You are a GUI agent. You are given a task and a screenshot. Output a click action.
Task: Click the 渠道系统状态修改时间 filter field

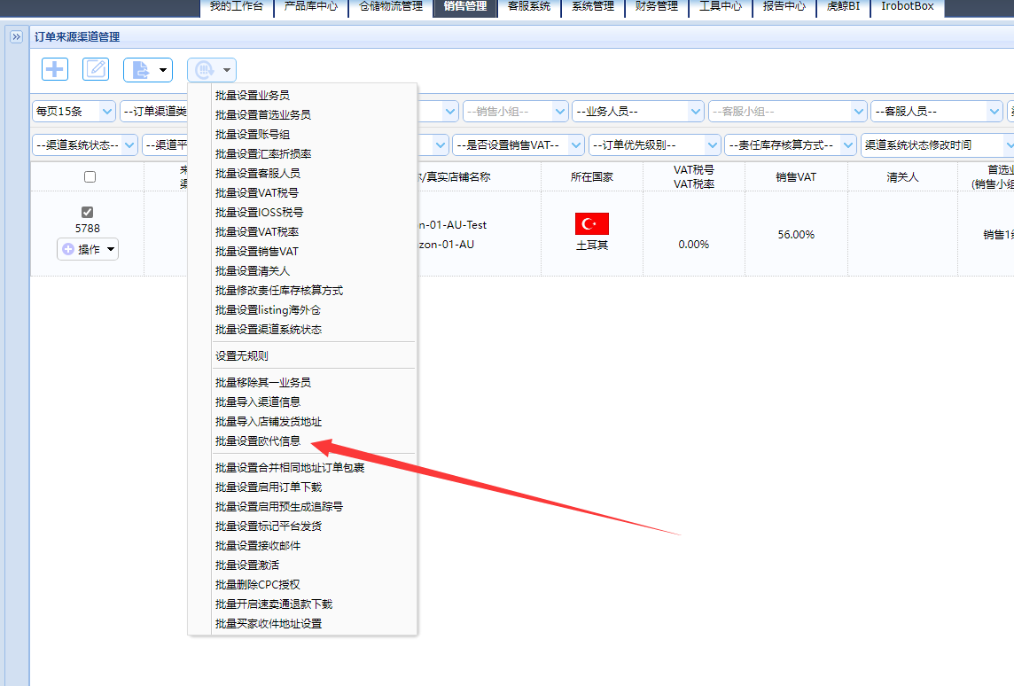click(937, 144)
